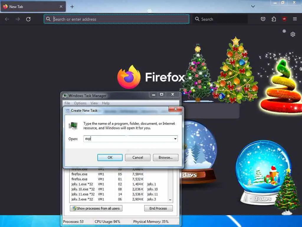The width and height of the screenshot is (302, 227).
Task: Select the jolly.10.exe *32 process row
Action: (119, 189)
